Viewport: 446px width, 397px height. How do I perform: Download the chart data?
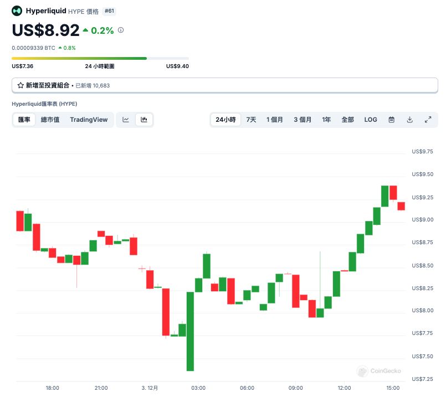point(409,120)
